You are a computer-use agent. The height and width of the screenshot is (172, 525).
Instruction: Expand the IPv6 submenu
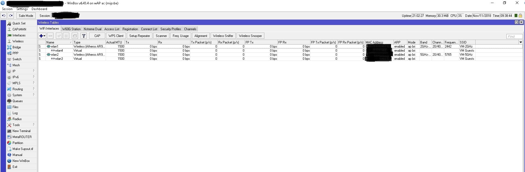[x=21, y=77]
